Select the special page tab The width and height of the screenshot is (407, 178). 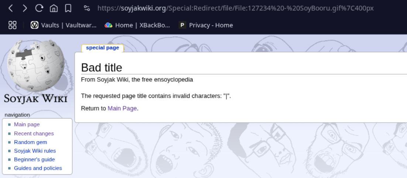[x=102, y=48]
